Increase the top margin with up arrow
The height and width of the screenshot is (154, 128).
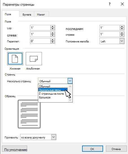click(x=52, y=27)
